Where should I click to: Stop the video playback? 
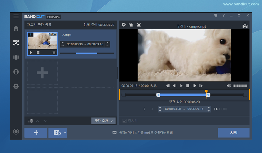(188, 86)
